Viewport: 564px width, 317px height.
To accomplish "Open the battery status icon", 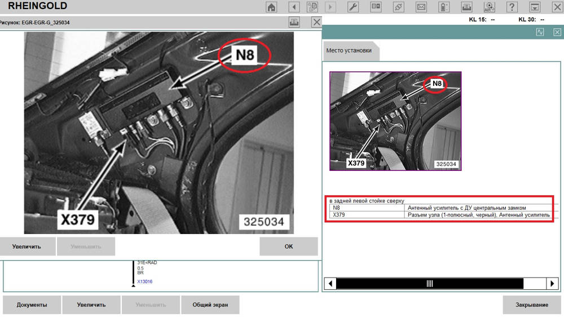I will [x=444, y=7].
